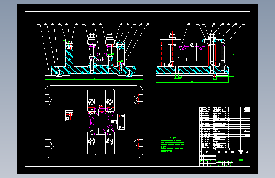Select the parts list table above the title block
The width and height of the screenshot is (275, 178).
225,130
